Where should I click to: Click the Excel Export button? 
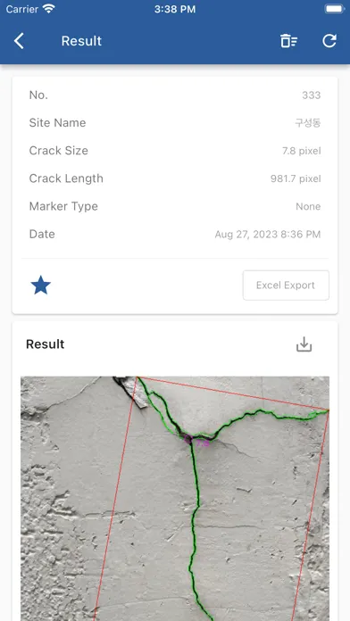pos(286,286)
